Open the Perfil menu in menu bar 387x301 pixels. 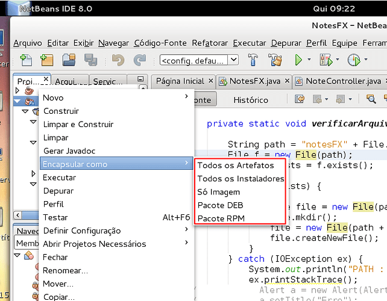coord(316,43)
